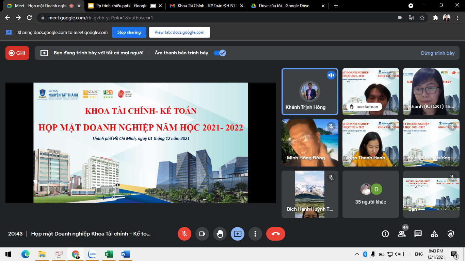Screen dimensions: 465x261
Task: Open host controls shield icon
Action: click(451, 234)
